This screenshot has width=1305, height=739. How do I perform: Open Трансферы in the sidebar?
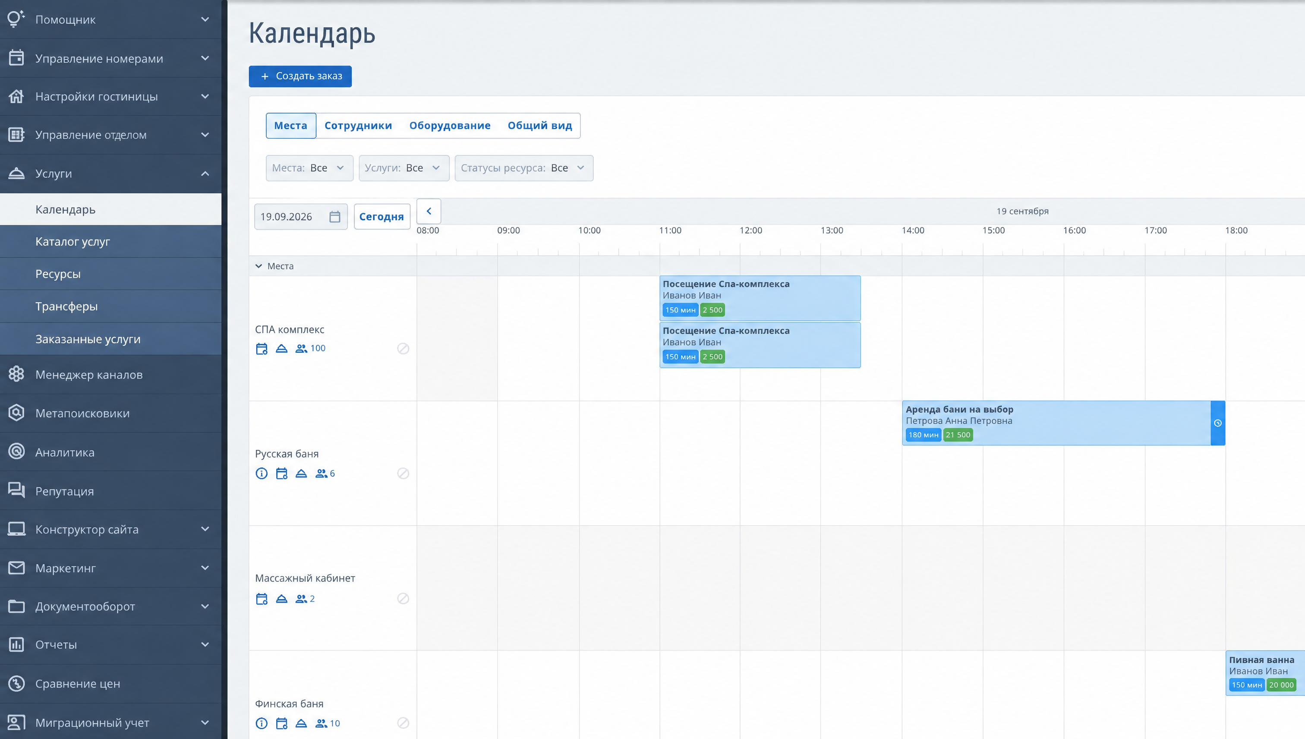click(x=110, y=306)
